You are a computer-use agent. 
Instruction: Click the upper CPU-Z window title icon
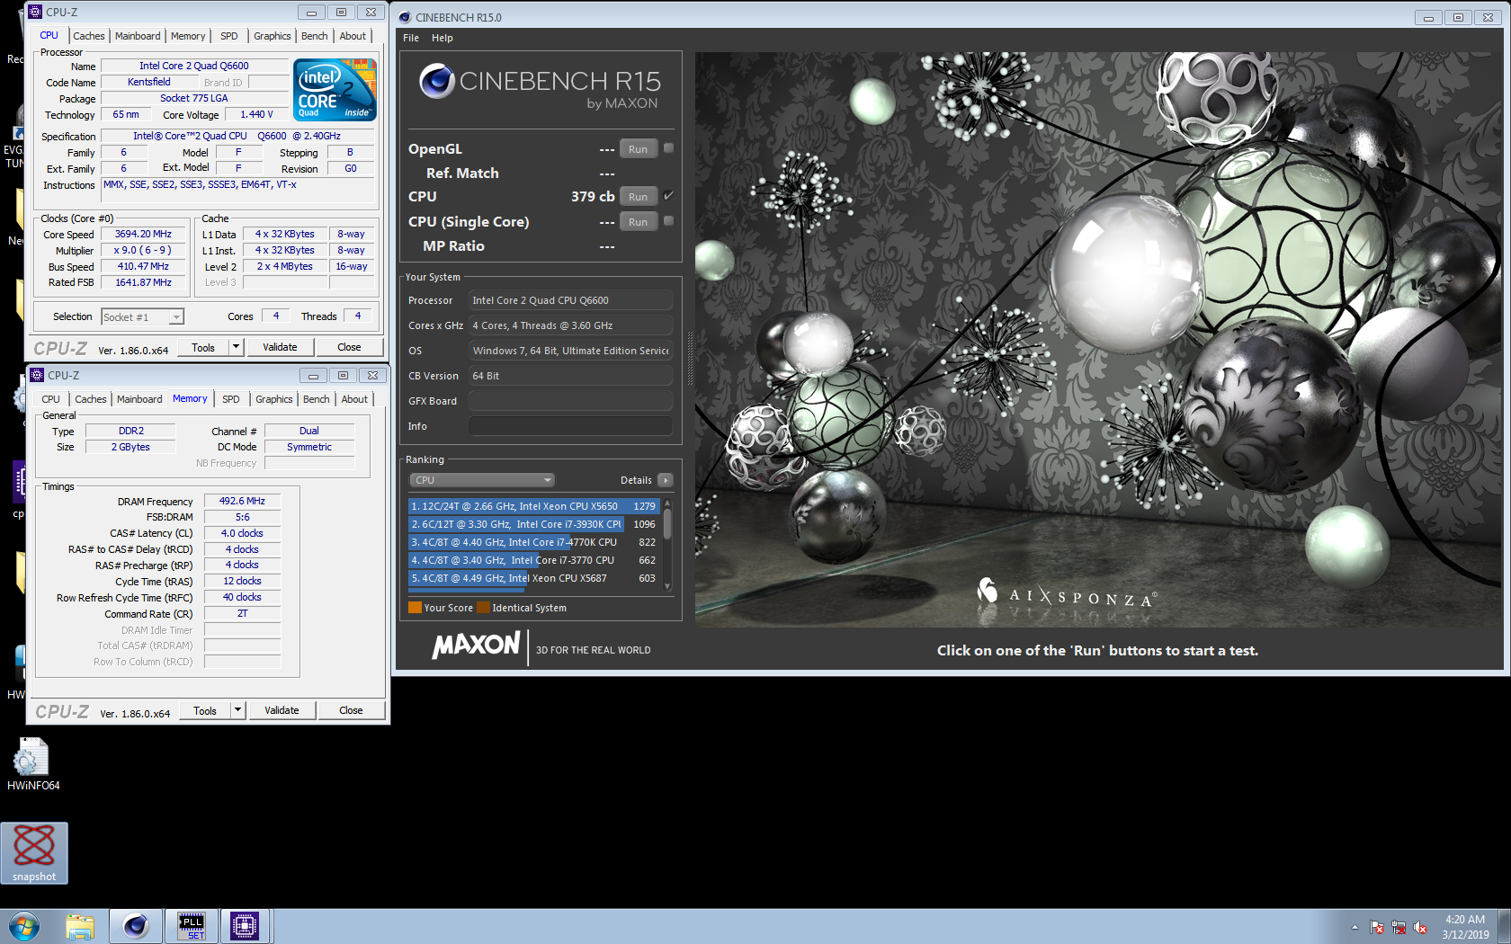click(x=35, y=12)
